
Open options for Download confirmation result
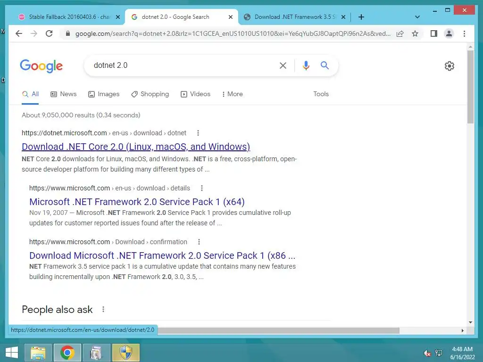pos(199,242)
